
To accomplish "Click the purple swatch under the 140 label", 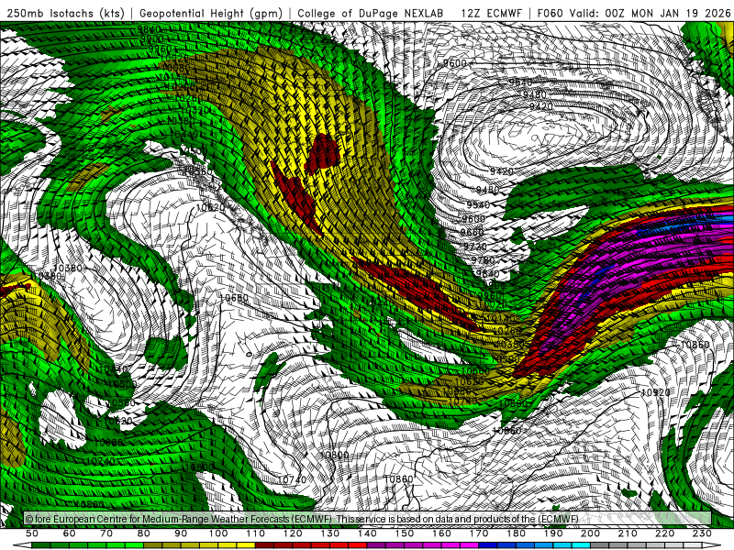I will coord(376,545).
